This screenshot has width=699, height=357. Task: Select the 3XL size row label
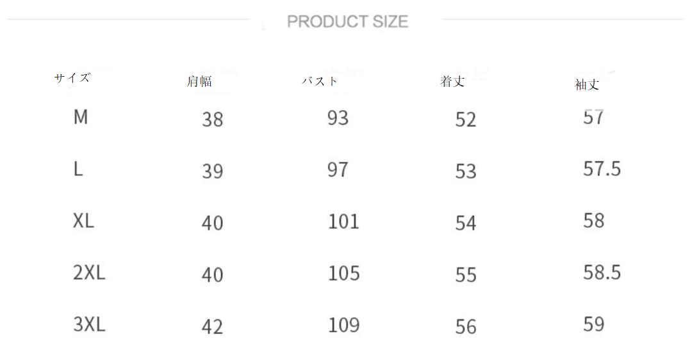coord(89,325)
